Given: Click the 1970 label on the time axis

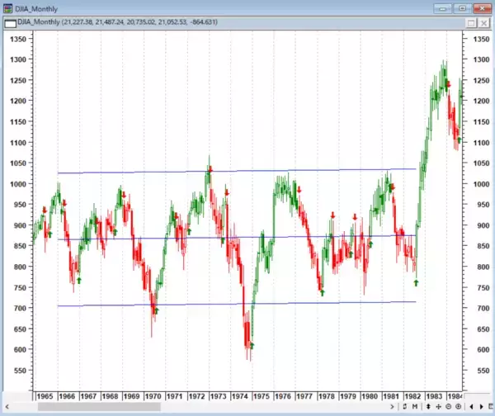Looking at the screenshot, I should click(153, 396).
